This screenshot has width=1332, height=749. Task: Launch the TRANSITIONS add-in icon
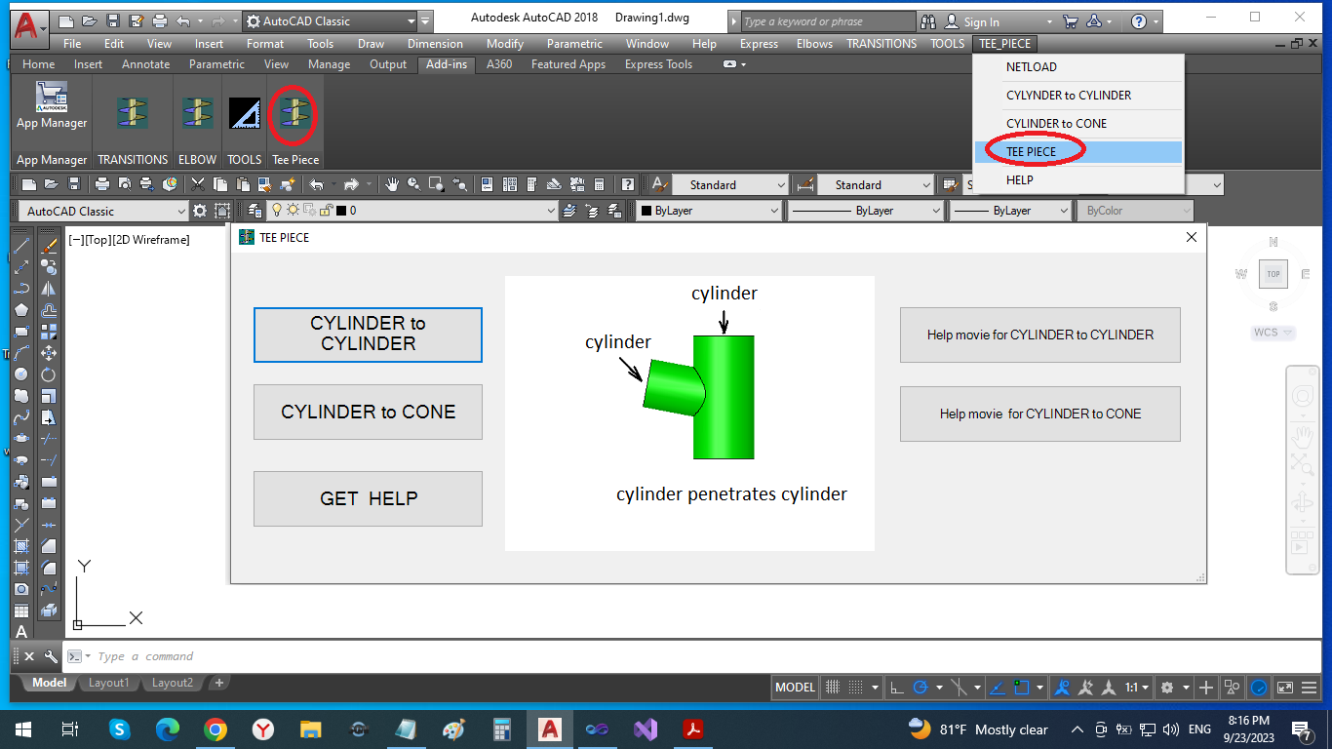(x=133, y=113)
